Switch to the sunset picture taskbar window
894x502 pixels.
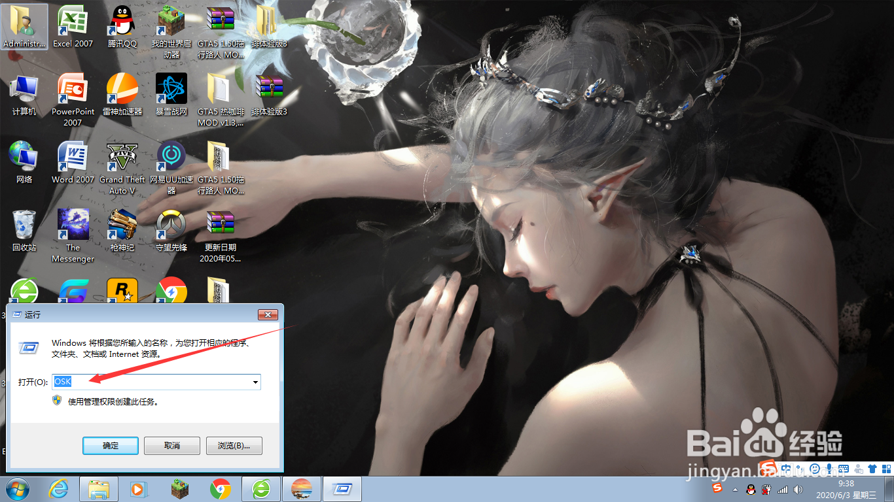click(302, 489)
